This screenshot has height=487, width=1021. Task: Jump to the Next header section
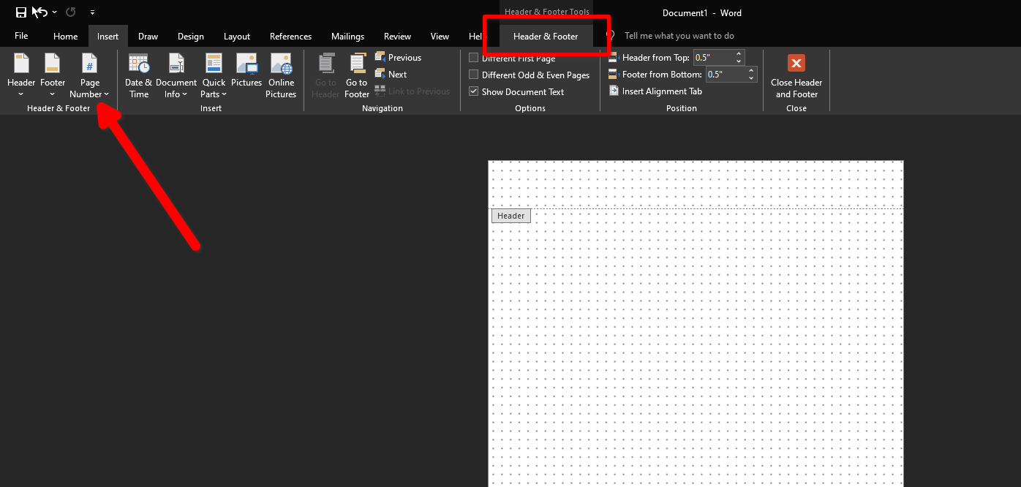[x=391, y=74]
